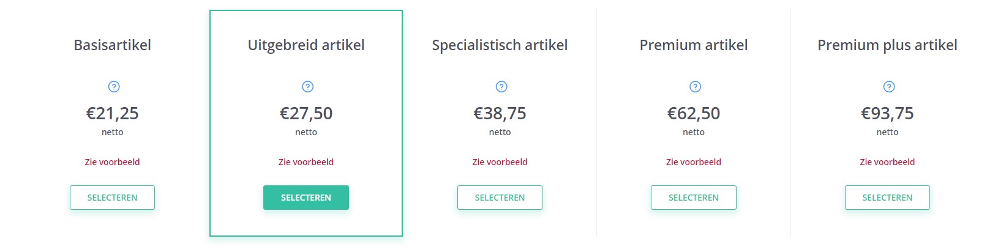View the example for Uitgebreid artikel

tap(306, 162)
